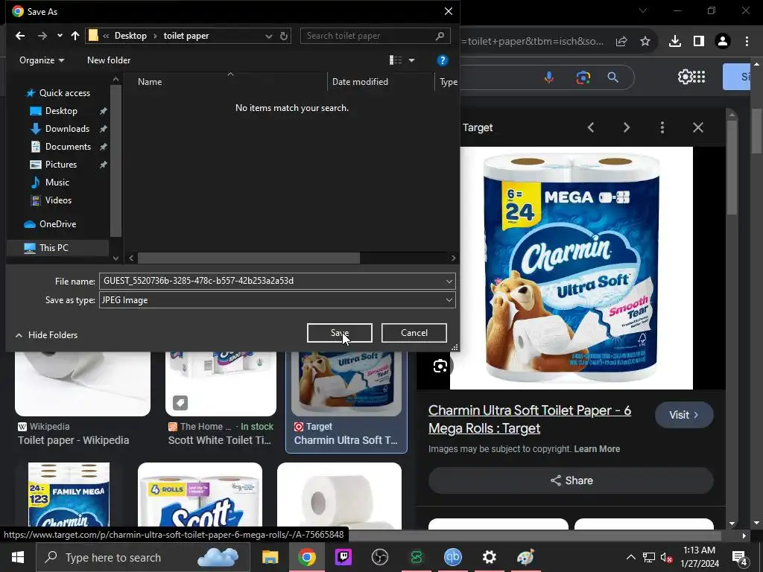Select Desktop in navigation pane
Image resolution: width=763 pixels, height=572 pixels.
tap(61, 111)
